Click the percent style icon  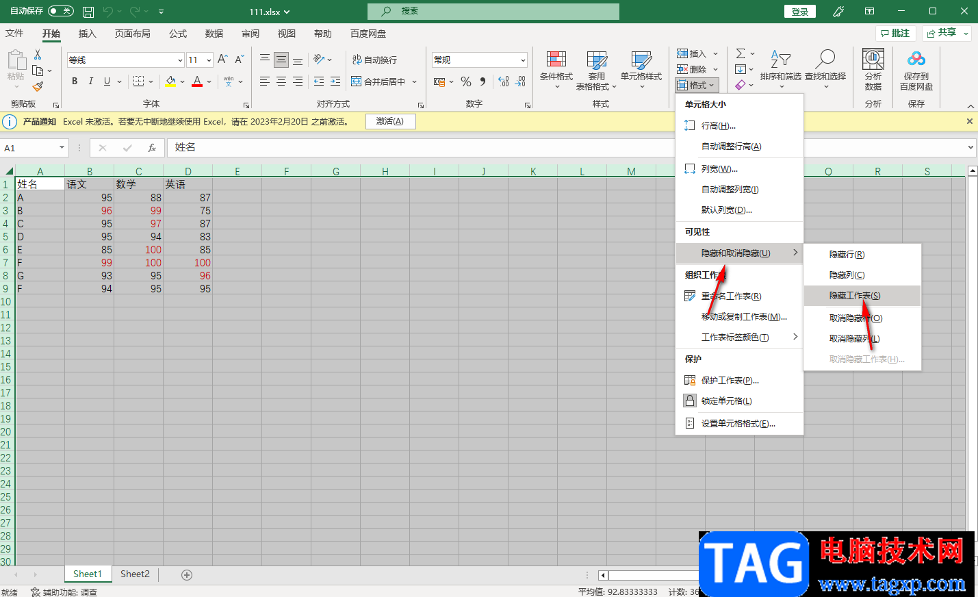coord(466,81)
